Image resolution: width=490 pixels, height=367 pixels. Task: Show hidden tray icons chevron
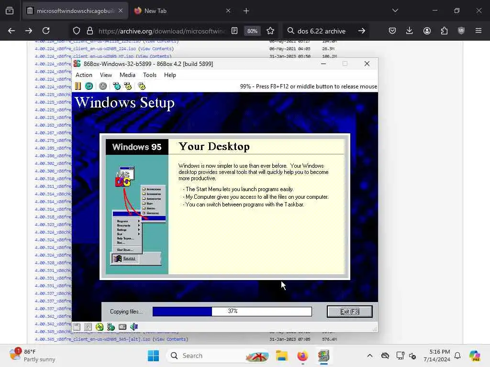(370, 356)
